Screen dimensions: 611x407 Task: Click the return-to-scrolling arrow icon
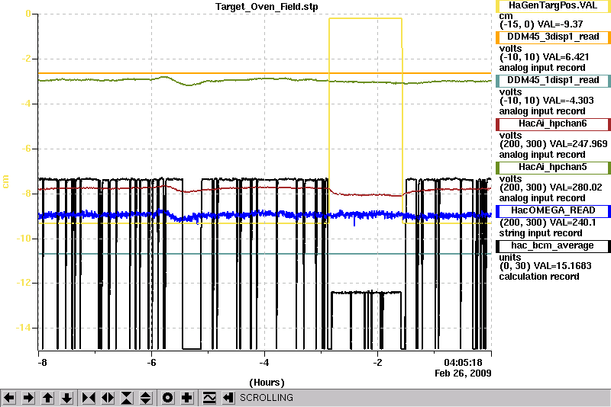click(x=228, y=398)
